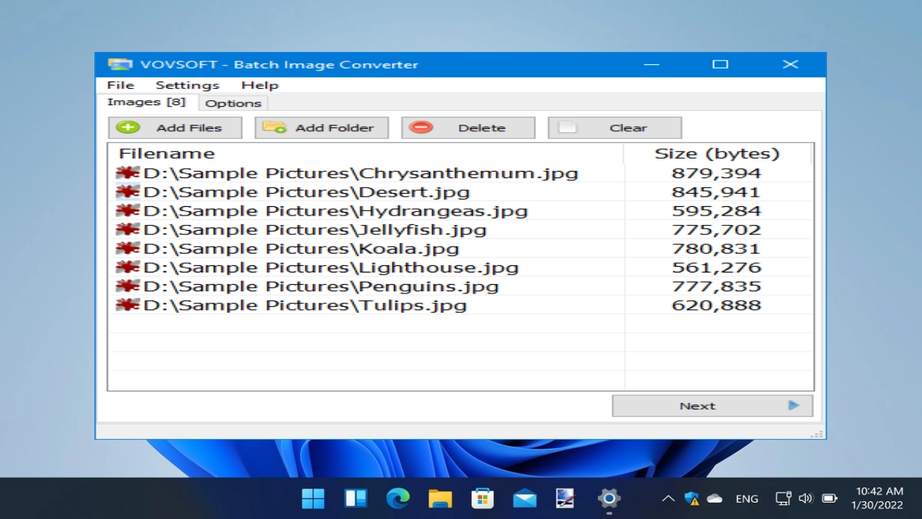This screenshot has height=519, width=922.
Task: Select the Desert.jpg file row
Action: click(x=460, y=192)
